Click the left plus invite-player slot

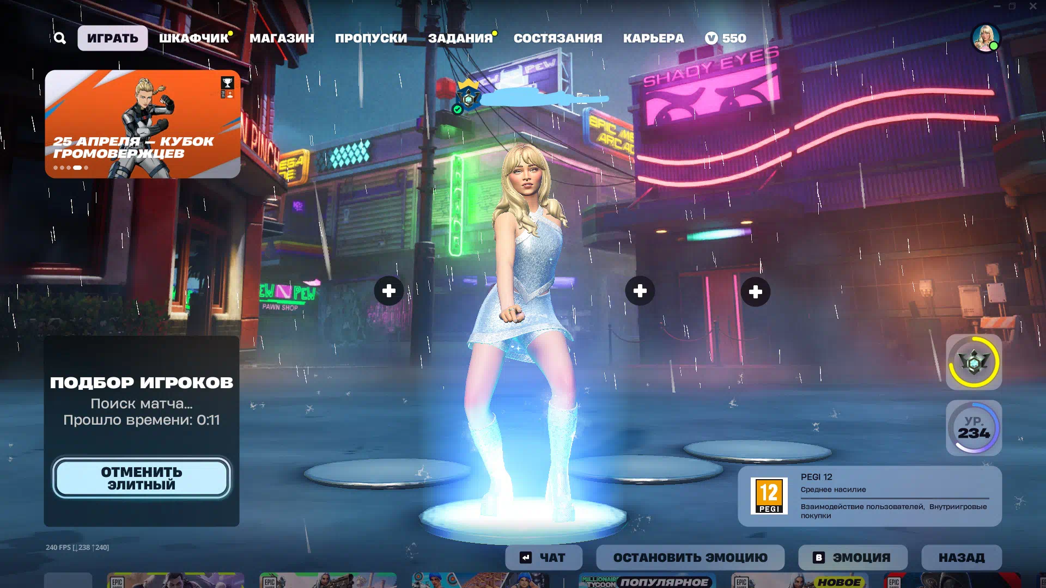click(x=389, y=291)
